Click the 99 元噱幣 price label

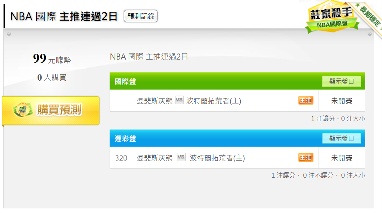pyautogui.click(x=52, y=59)
